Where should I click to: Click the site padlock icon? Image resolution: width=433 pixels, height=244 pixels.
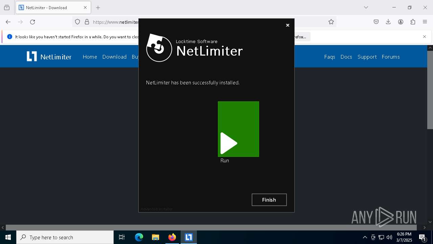point(87,22)
